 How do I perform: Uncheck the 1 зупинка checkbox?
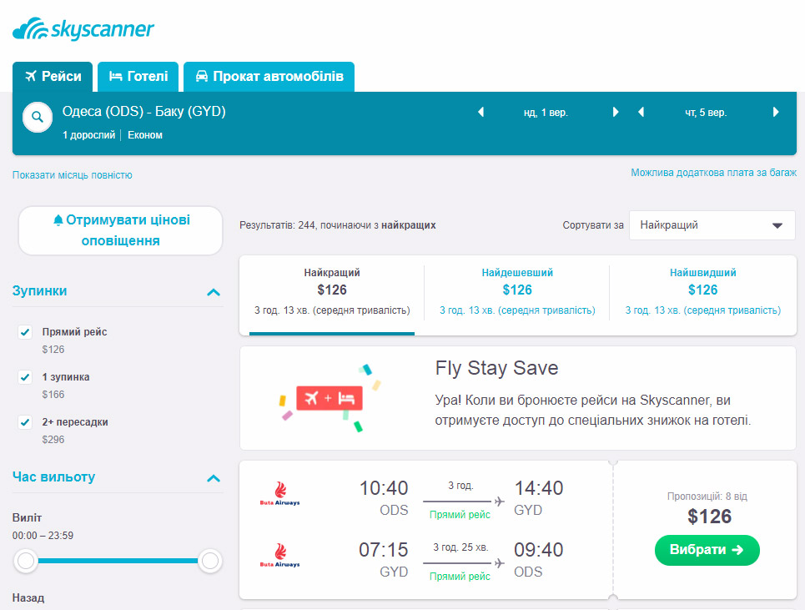(x=25, y=377)
